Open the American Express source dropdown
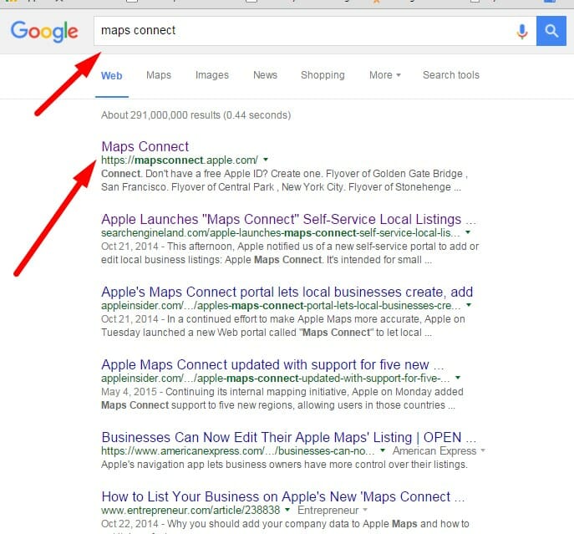Image resolution: width=574 pixels, height=534 pixels. coord(439,451)
